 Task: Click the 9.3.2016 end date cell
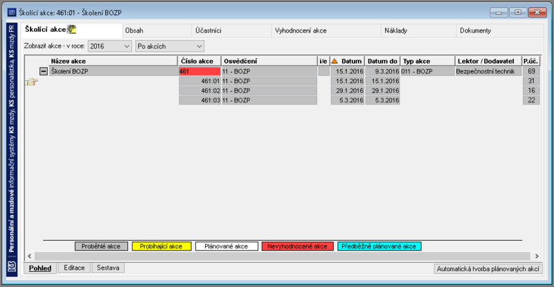[x=382, y=71]
